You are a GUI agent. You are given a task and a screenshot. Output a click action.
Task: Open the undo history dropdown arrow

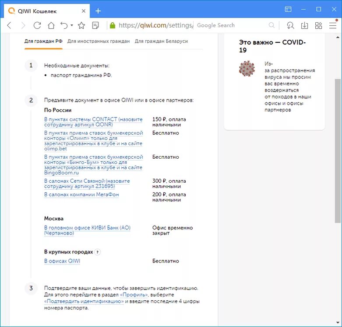pos(72,25)
